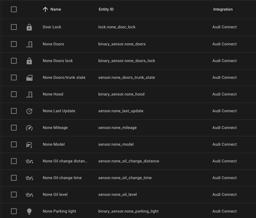Check the box for None Oil change time row
256x218 pixels.
tap(14, 178)
